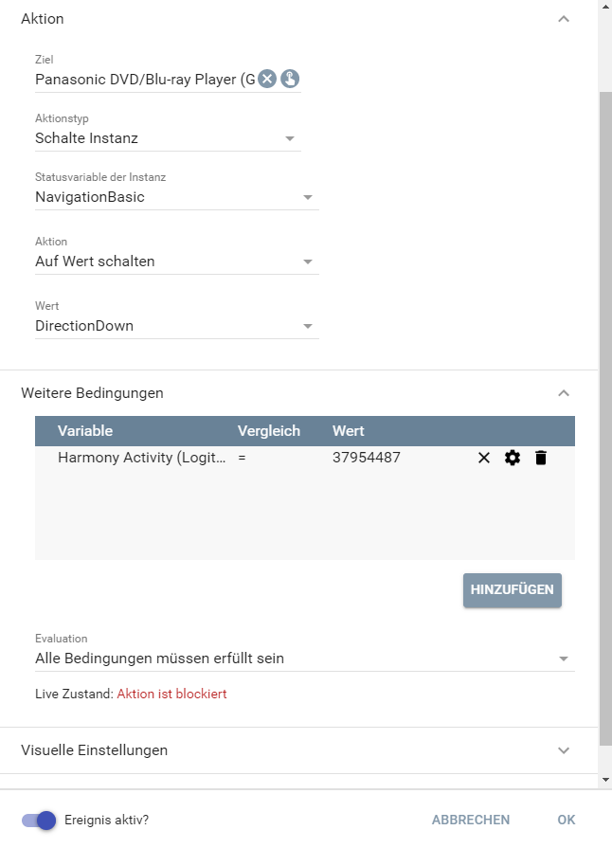612x848 pixels.
Task: Click the Ziel field with Panasonic player
Action: tap(144, 80)
